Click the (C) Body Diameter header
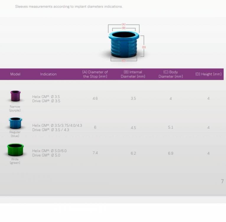This screenshot has width=226, height=222. pyautogui.click(x=170, y=74)
